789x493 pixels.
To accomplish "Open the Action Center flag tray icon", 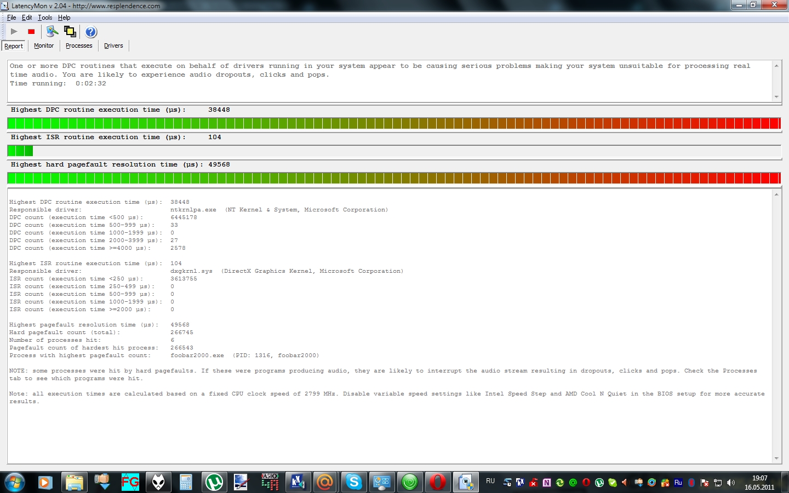I will 705,483.
